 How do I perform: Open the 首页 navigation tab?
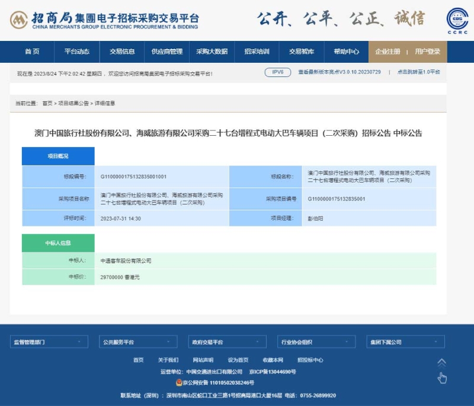click(x=32, y=52)
